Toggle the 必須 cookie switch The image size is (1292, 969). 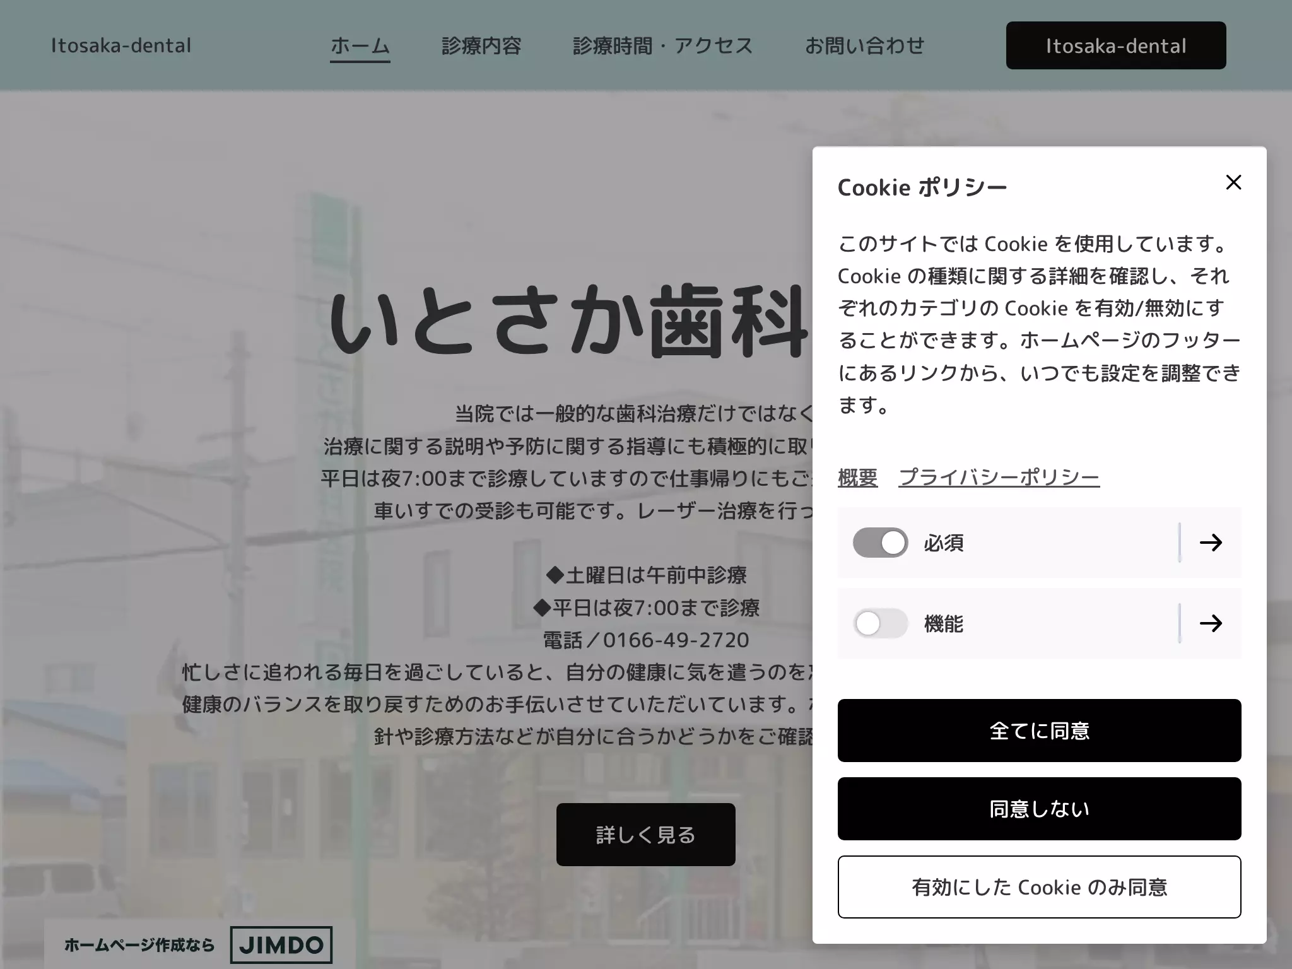click(880, 543)
